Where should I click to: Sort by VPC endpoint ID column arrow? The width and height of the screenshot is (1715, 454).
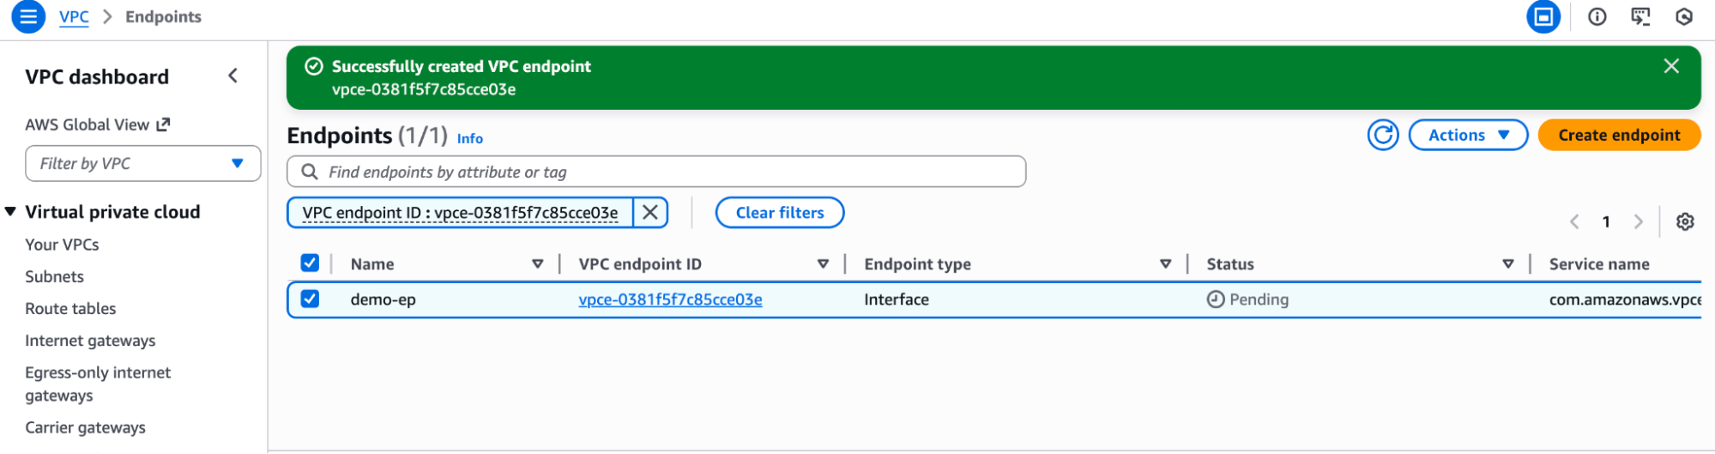click(823, 263)
